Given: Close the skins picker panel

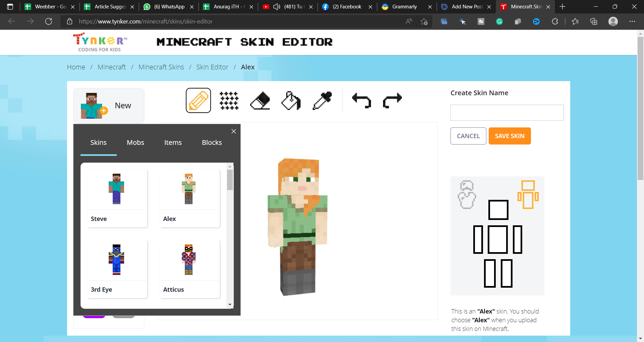Looking at the screenshot, I should click(234, 131).
